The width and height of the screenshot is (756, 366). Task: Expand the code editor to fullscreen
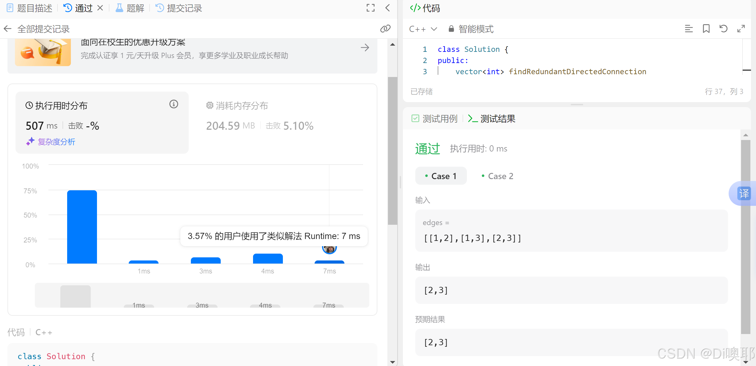click(741, 29)
